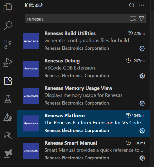The height and width of the screenshot is (167, 154).
Task: Select Renesas Build Utilities logo thumbnail
Action: point(31,41)
